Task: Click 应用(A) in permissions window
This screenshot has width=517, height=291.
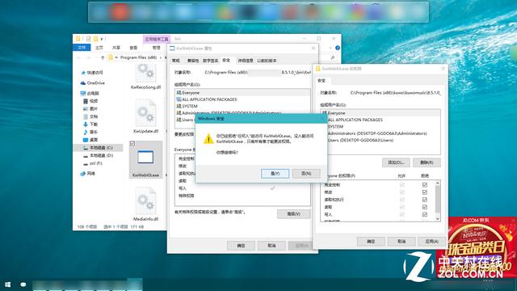Action: [x=432, y=242]
